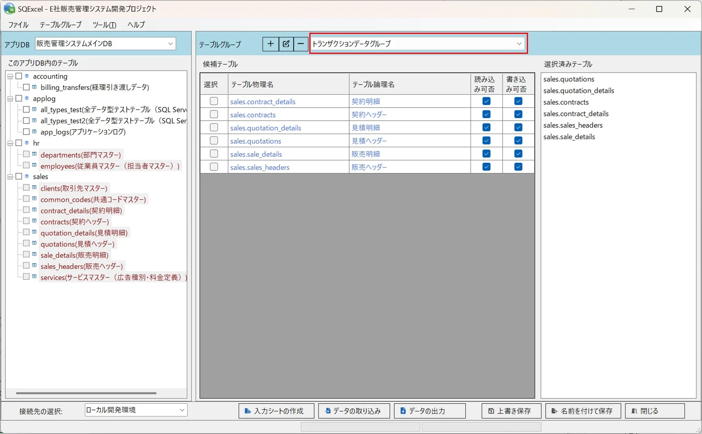Screen dimensions: 702x434
Task: Click the remove table group minus icon
Action: 301,44
